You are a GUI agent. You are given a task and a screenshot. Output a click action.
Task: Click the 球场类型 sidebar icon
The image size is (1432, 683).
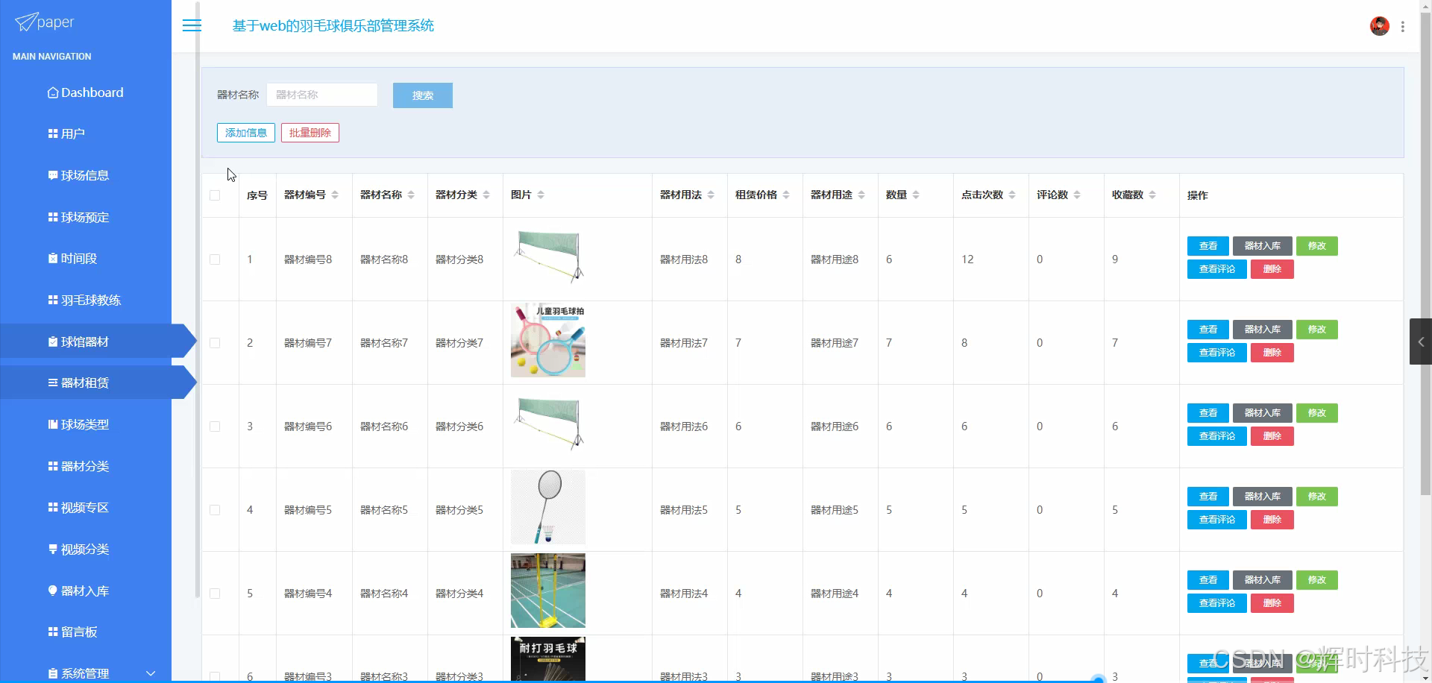tap(53, 424)
